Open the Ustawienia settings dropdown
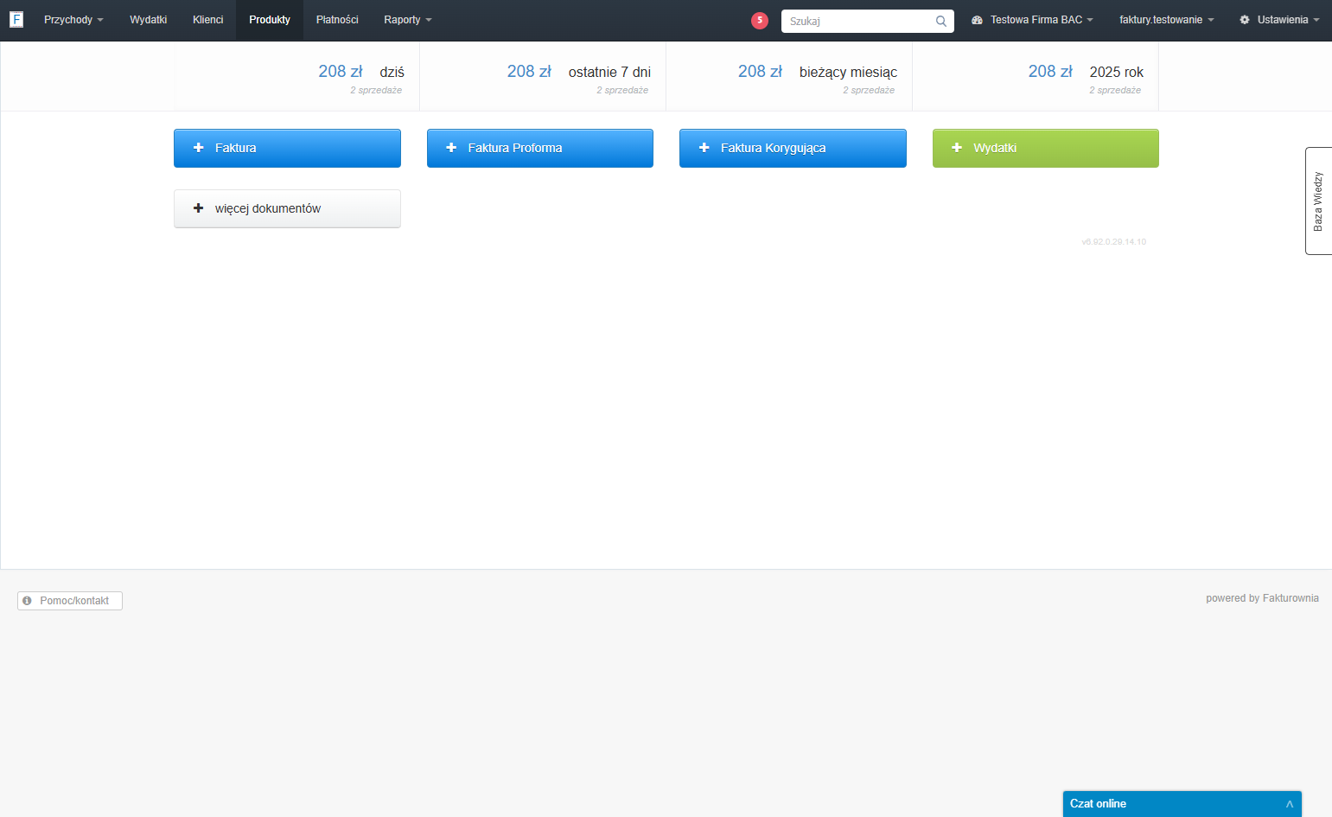 tap(1279, 20)
